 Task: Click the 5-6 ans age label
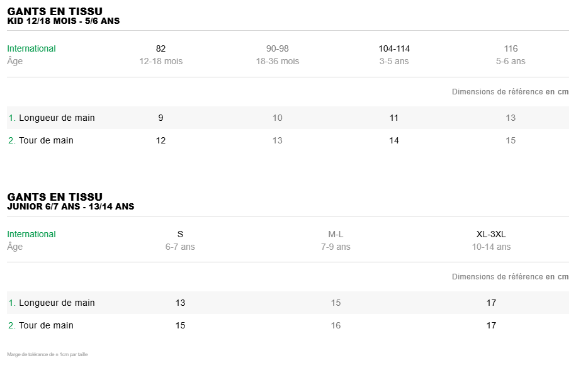click(x=511, y=61)
